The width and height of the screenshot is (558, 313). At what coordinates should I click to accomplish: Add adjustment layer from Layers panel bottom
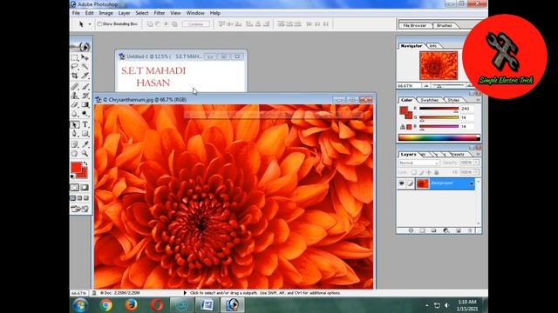[446, 230]
